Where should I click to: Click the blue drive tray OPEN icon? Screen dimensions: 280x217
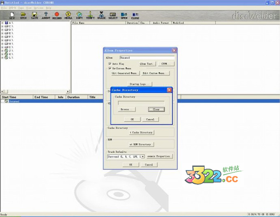[124, 15]
